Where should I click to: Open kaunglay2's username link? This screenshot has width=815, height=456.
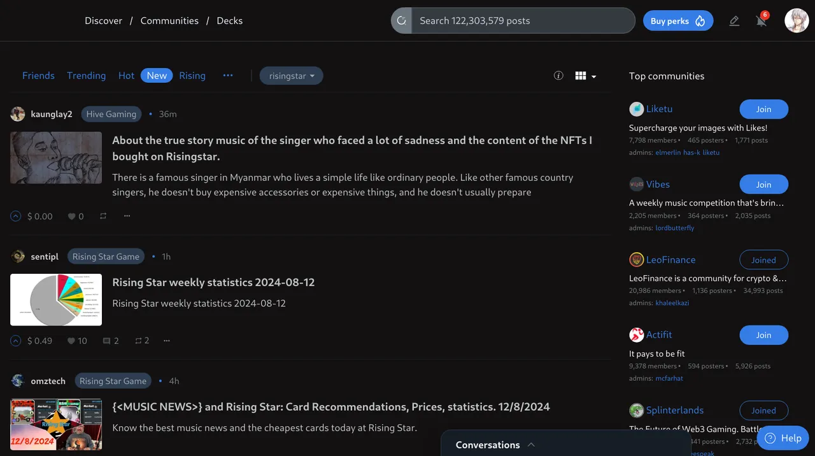52,114
